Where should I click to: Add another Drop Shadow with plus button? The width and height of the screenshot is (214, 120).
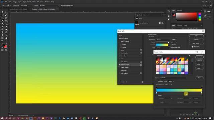[141, 73]
